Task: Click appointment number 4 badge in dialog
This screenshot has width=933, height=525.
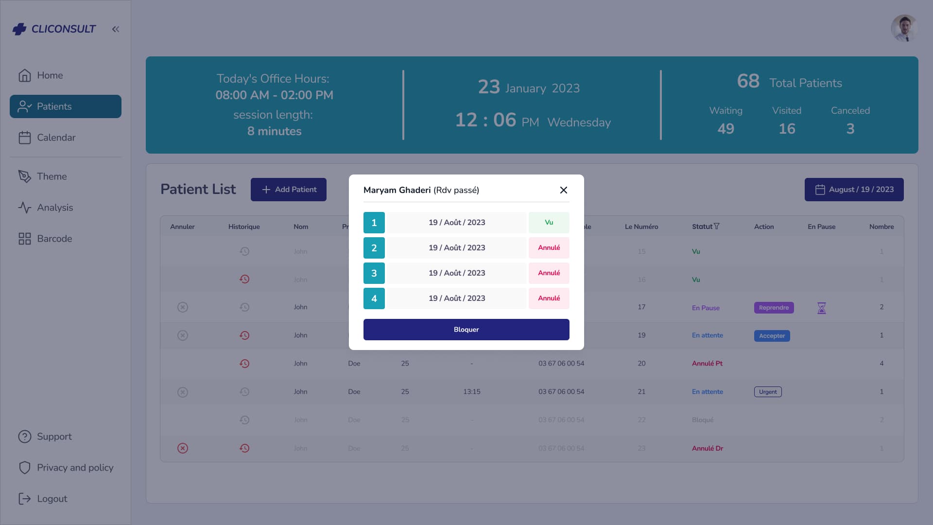Action: tap(374, 298)
